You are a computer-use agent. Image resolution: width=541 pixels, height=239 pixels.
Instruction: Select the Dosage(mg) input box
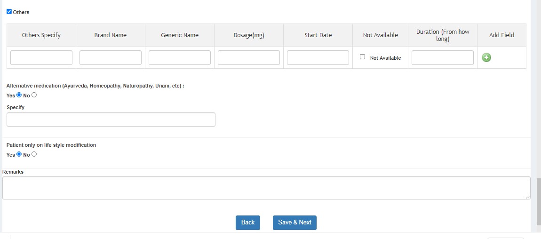tap(249, 58)
